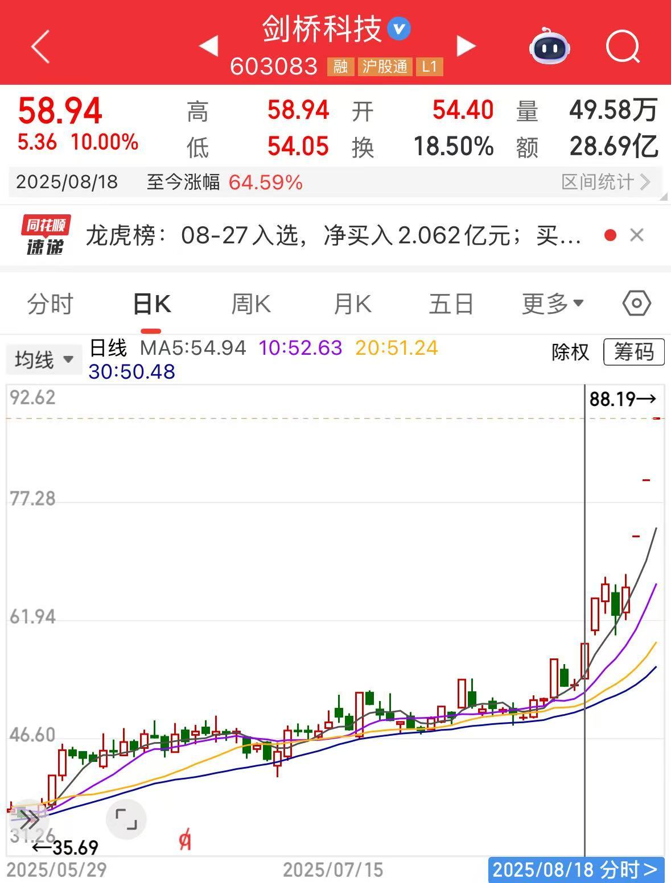Tap the red notification dot in banner
671x883 pixels.
(610, 235)
